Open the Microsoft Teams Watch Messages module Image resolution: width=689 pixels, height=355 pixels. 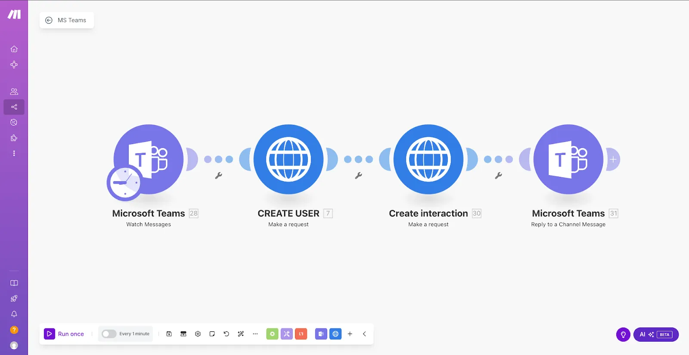point(149,159)
